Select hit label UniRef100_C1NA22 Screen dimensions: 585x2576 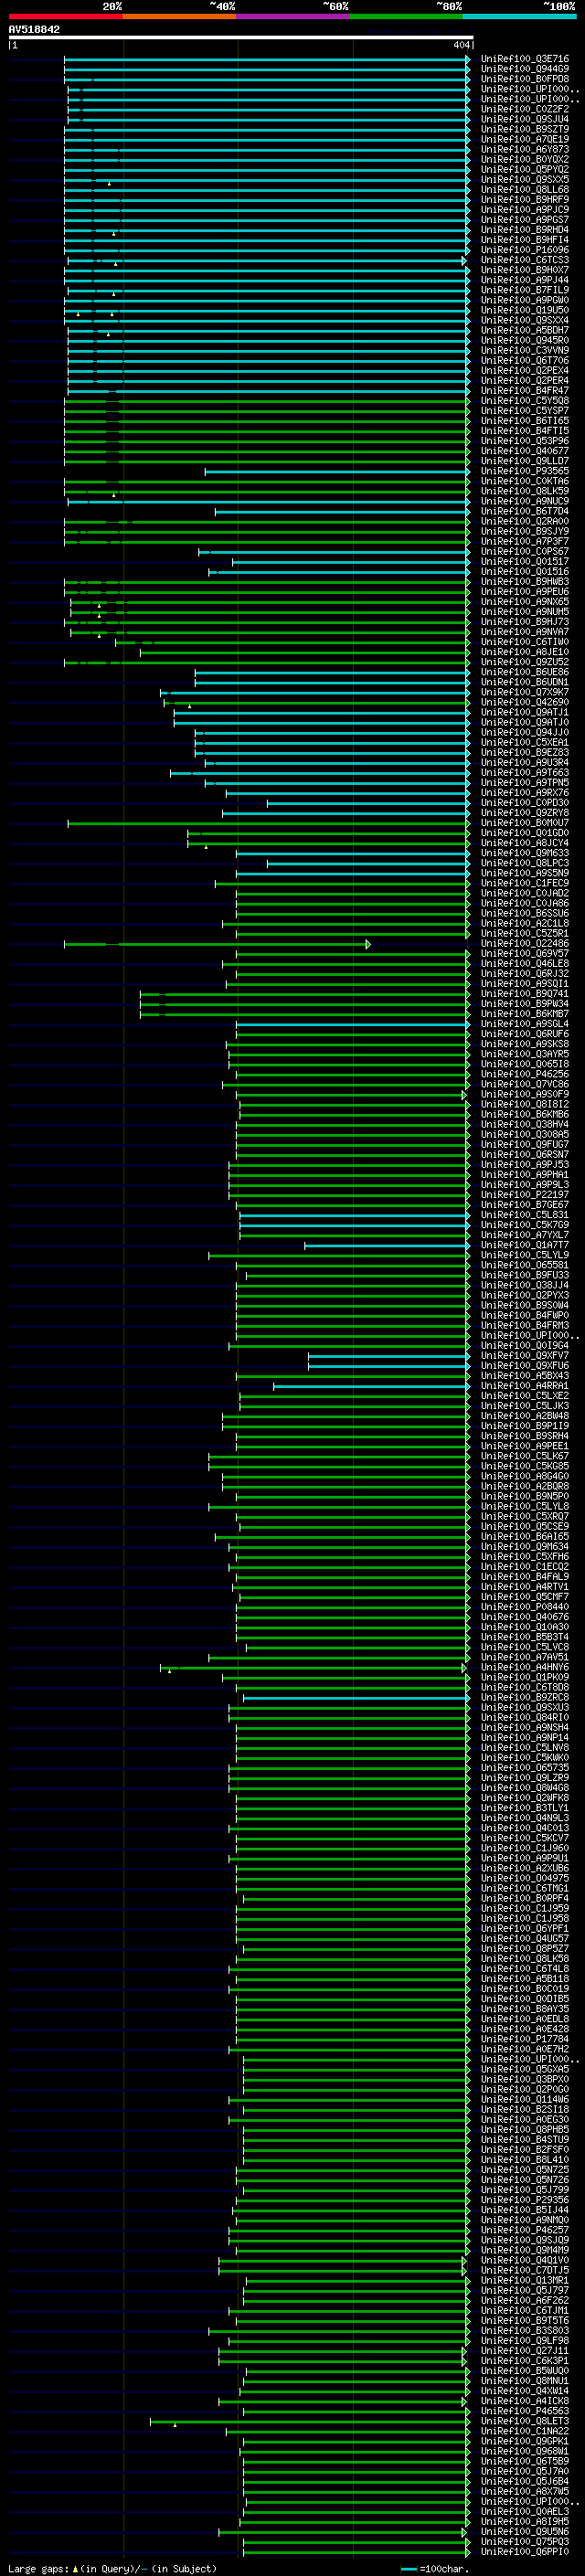coord(525,2431)
